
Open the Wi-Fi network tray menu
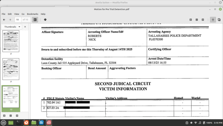click(195, 123)
